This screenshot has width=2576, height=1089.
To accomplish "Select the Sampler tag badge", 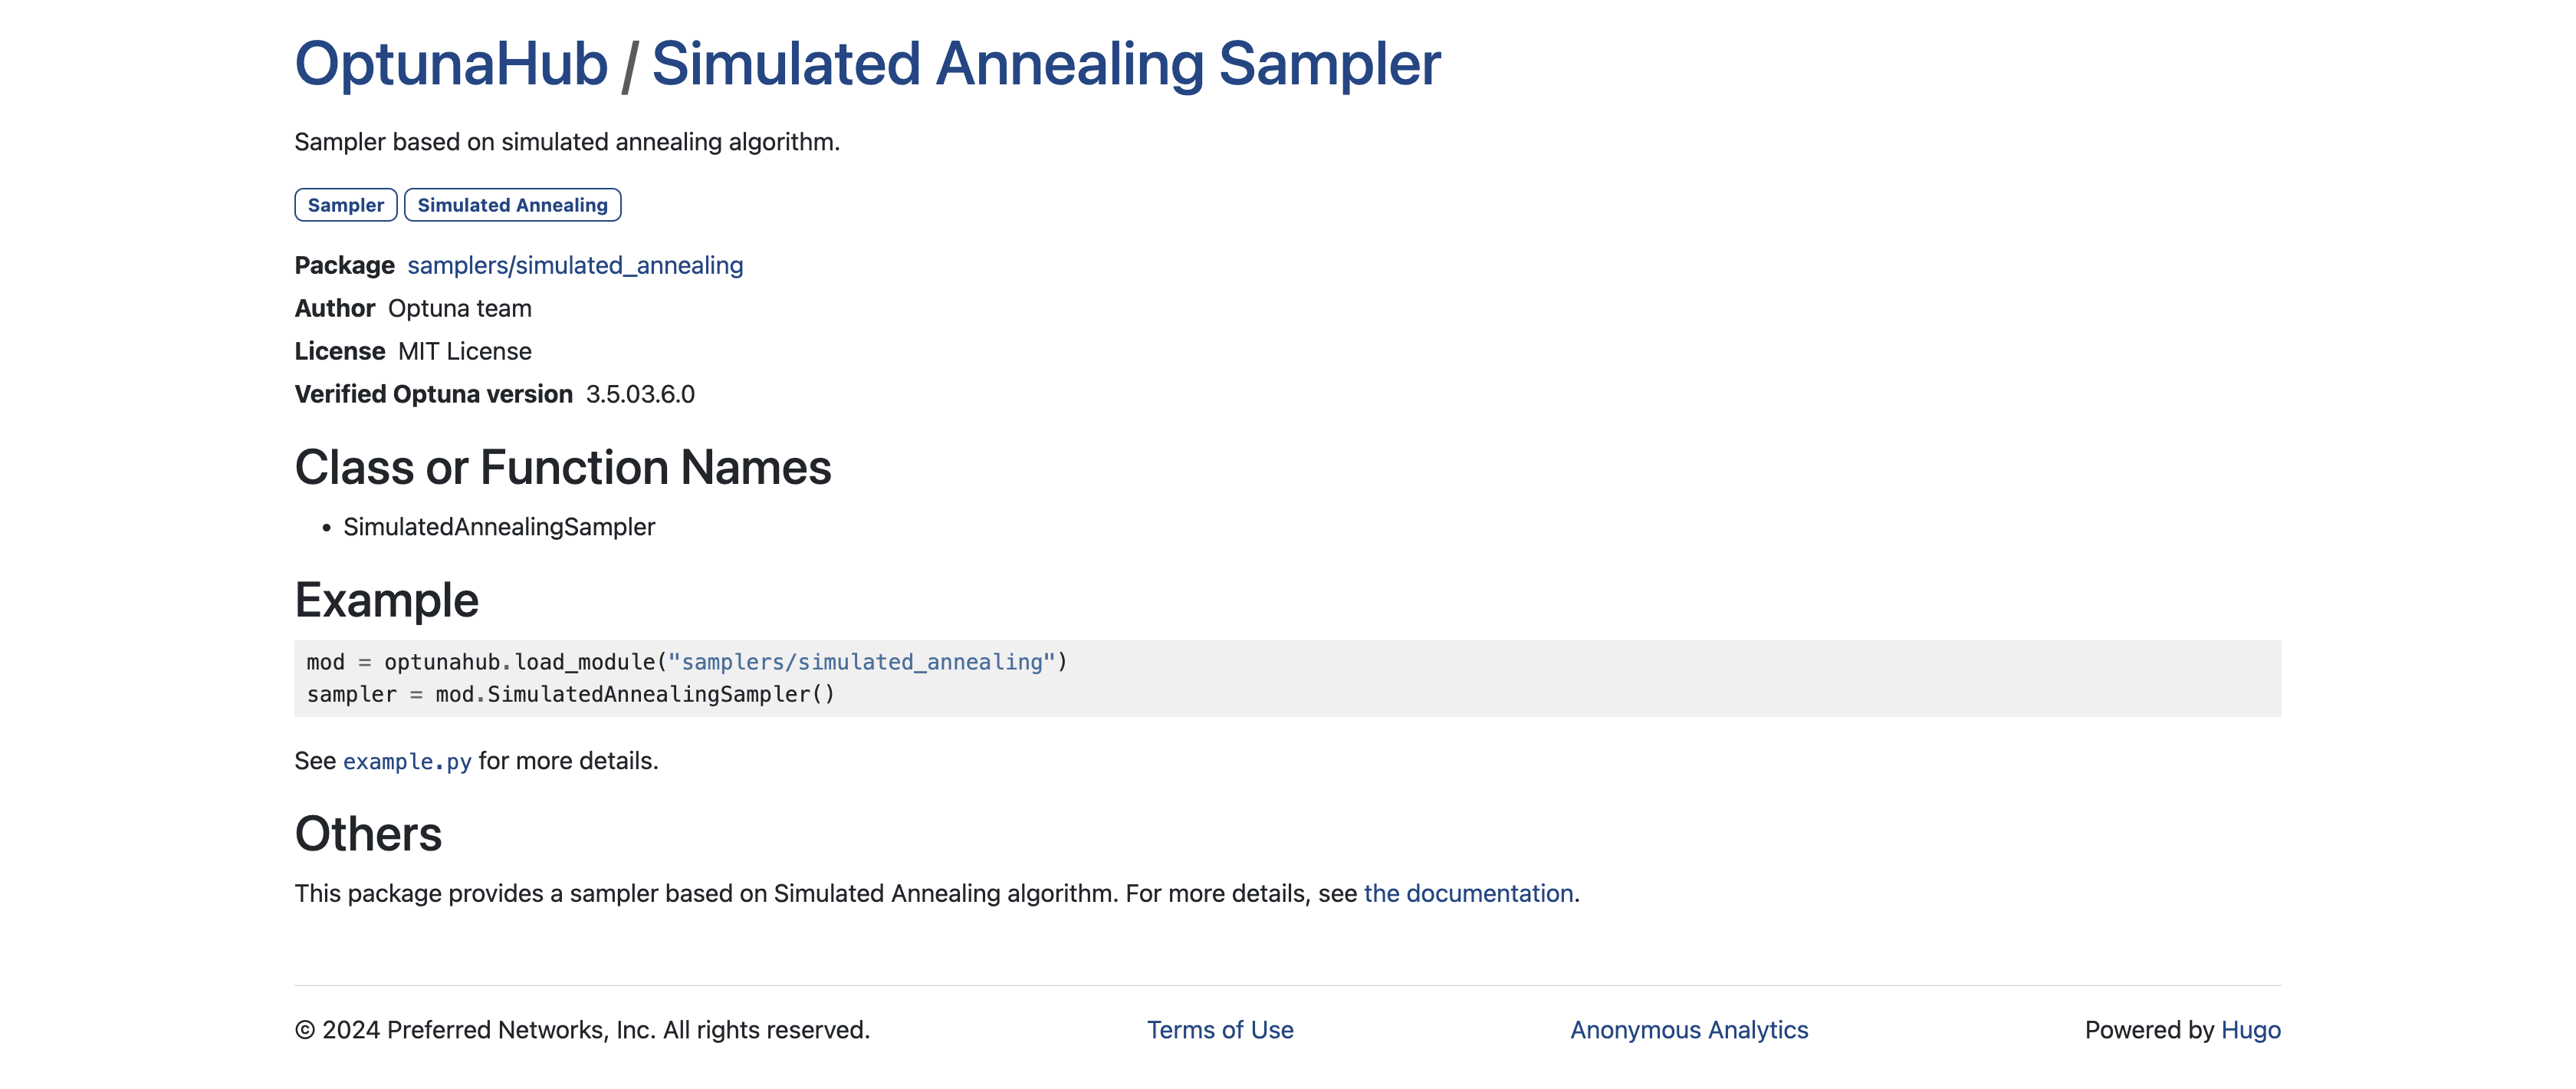I will (346, 205).
